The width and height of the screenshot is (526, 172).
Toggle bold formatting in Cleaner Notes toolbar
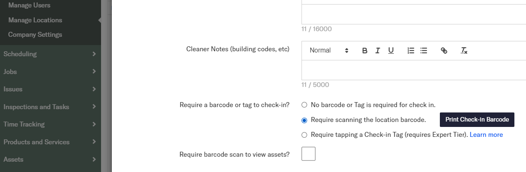[x=364, y=50]
